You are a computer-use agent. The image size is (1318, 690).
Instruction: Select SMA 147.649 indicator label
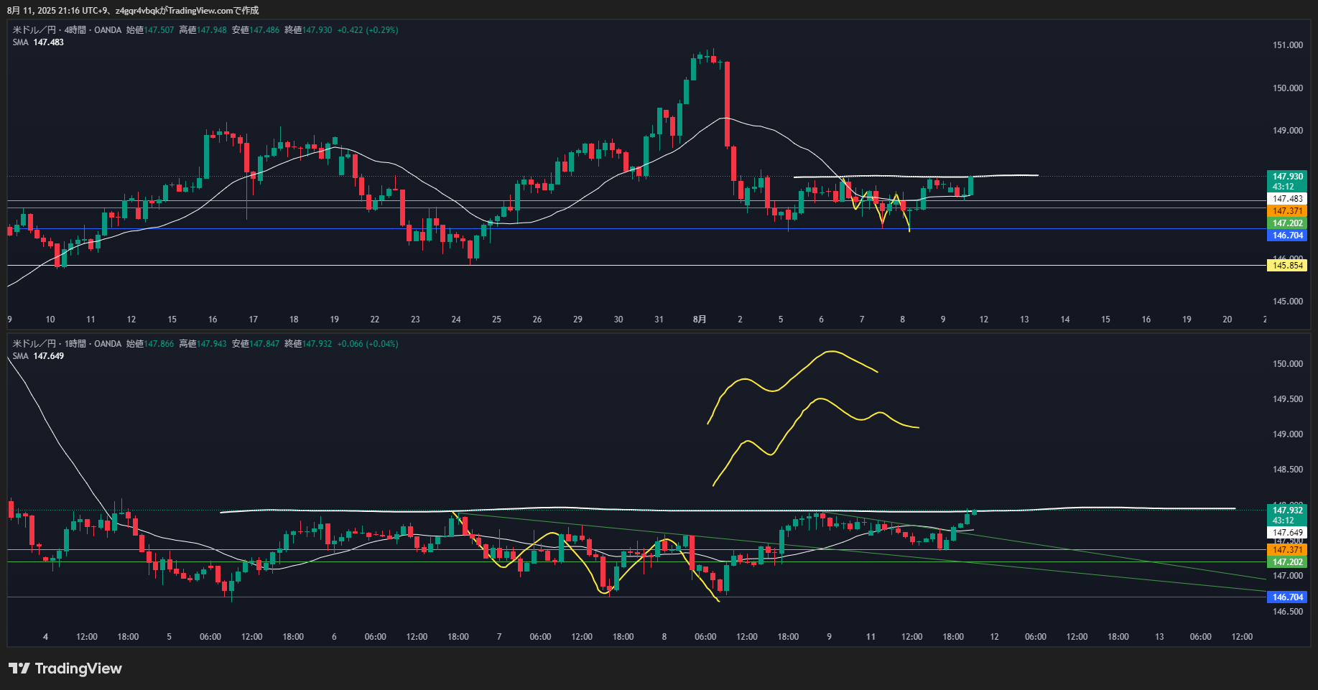(x=38, y=356)
